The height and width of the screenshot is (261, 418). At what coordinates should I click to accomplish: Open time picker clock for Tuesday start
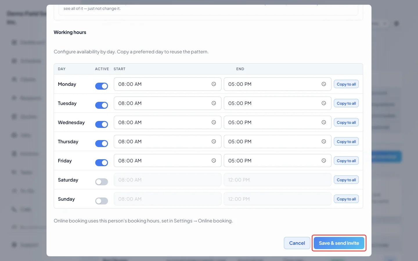click(x=214, y=103)
